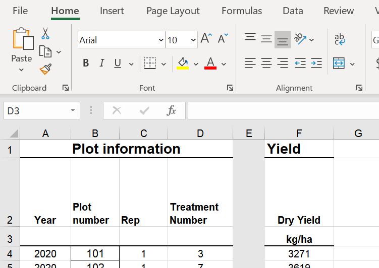This screenshot has width=379, height=268.
Task: Click the Copy icon in Clipboard
Action: tap(45, 51)
